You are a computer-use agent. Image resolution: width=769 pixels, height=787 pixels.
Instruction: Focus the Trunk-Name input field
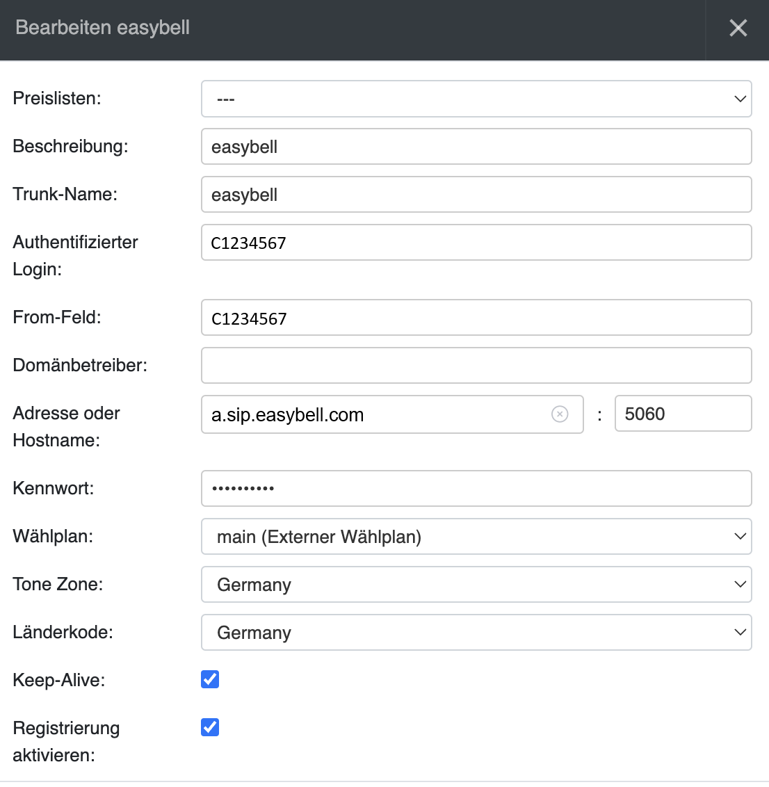click(476, 195)
